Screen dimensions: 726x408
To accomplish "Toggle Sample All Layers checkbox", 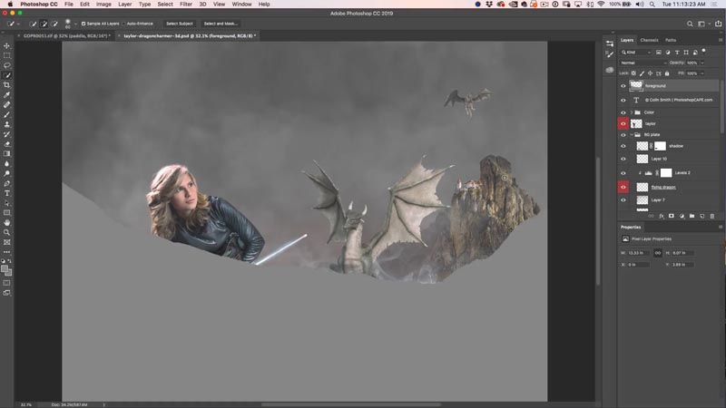I will coord(83,24).
